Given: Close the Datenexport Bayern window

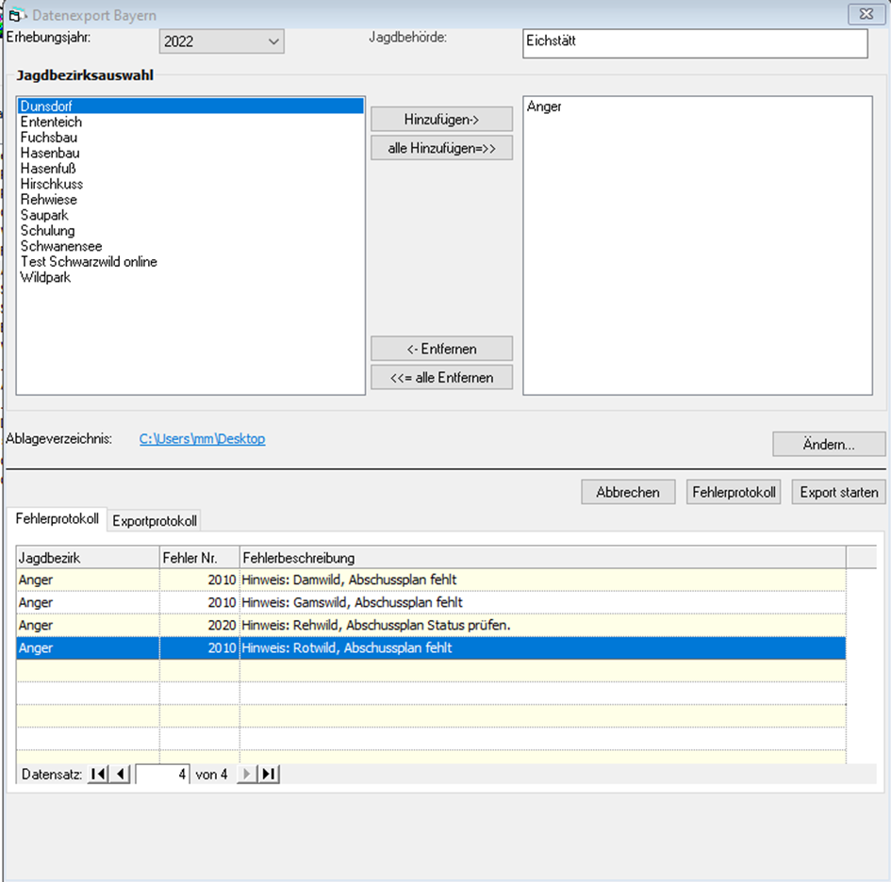Looking at the screenshot, I should click(x=864, y=14).
